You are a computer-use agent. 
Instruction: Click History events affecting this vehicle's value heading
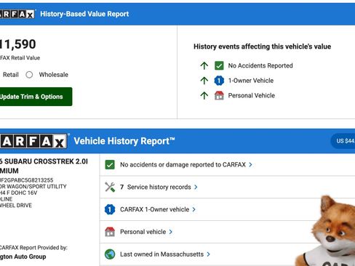[262, 47]
